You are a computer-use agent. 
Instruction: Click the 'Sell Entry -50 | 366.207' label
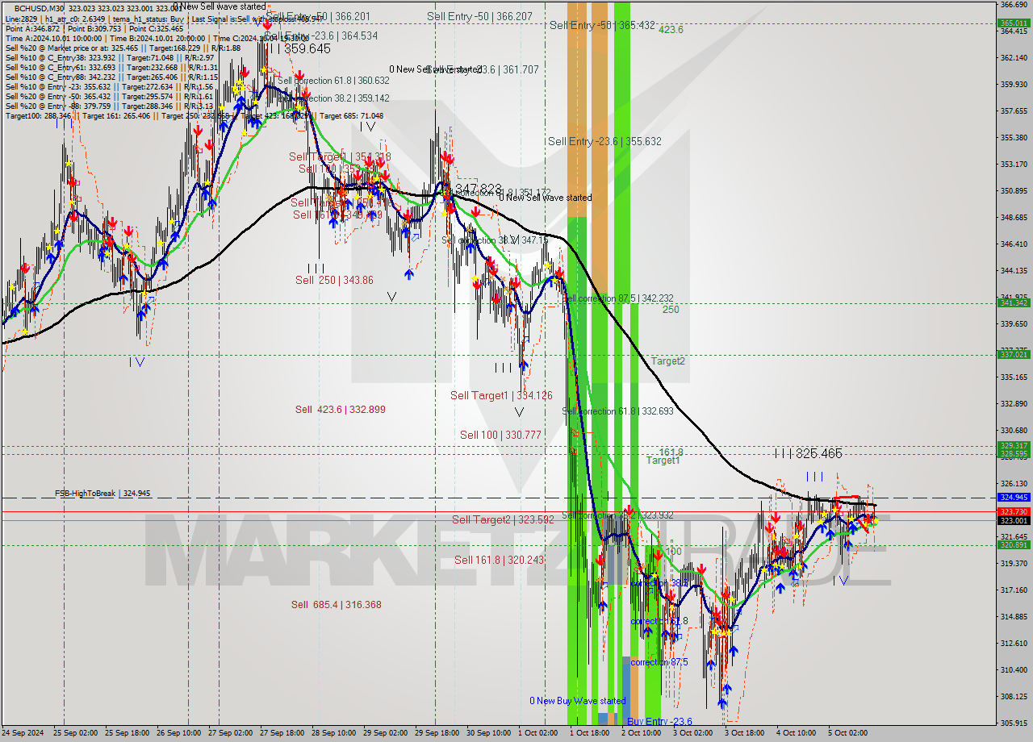[479, 16]
